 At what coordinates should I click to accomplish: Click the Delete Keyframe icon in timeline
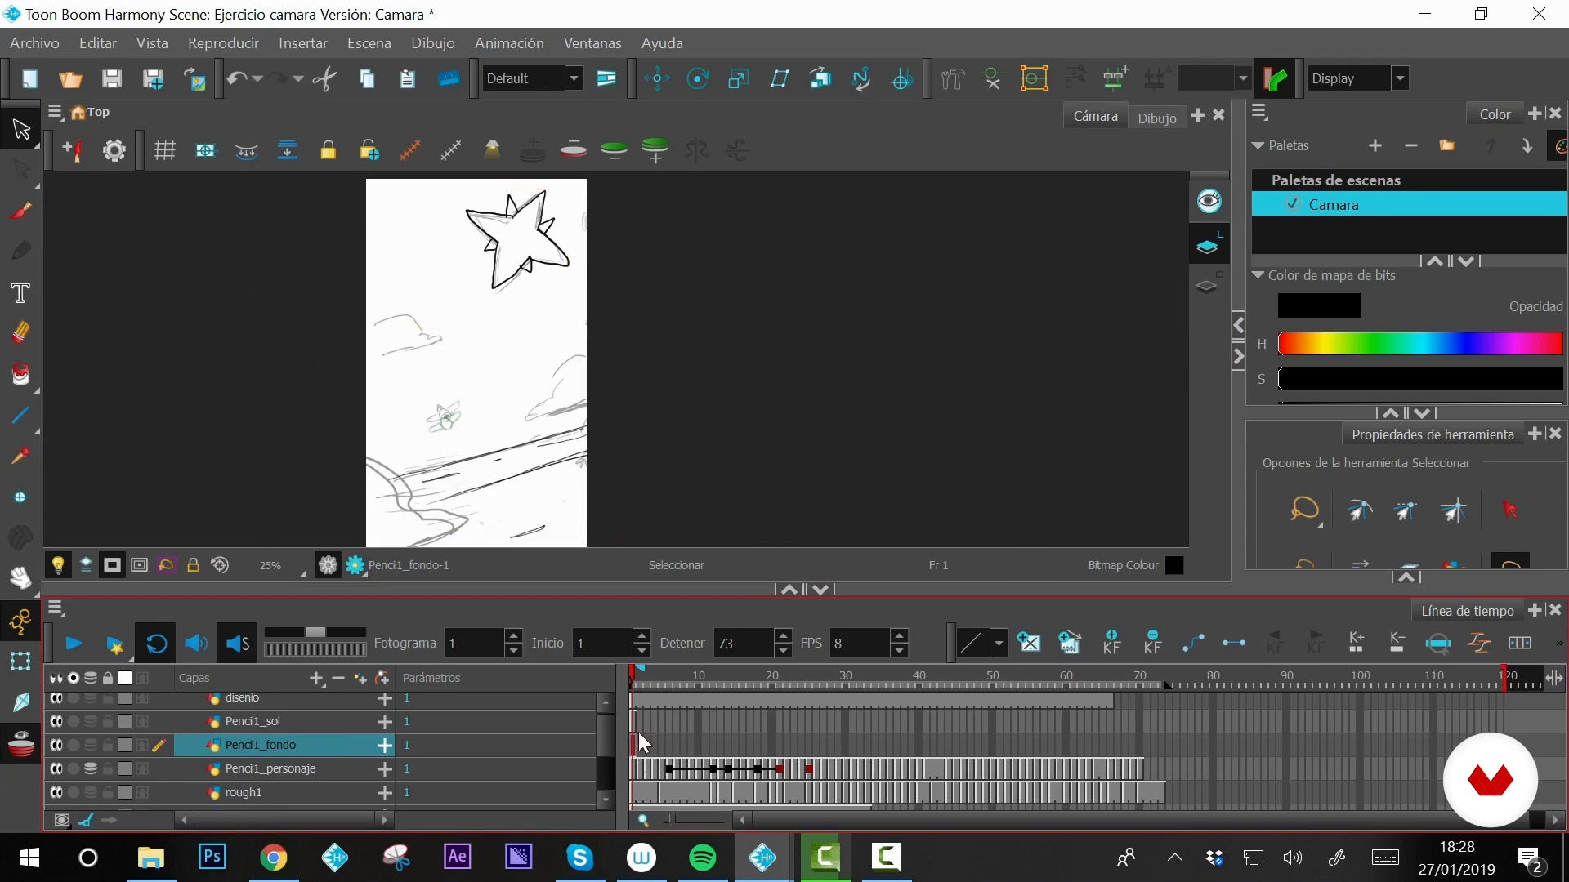click(x=1152, y=643)
